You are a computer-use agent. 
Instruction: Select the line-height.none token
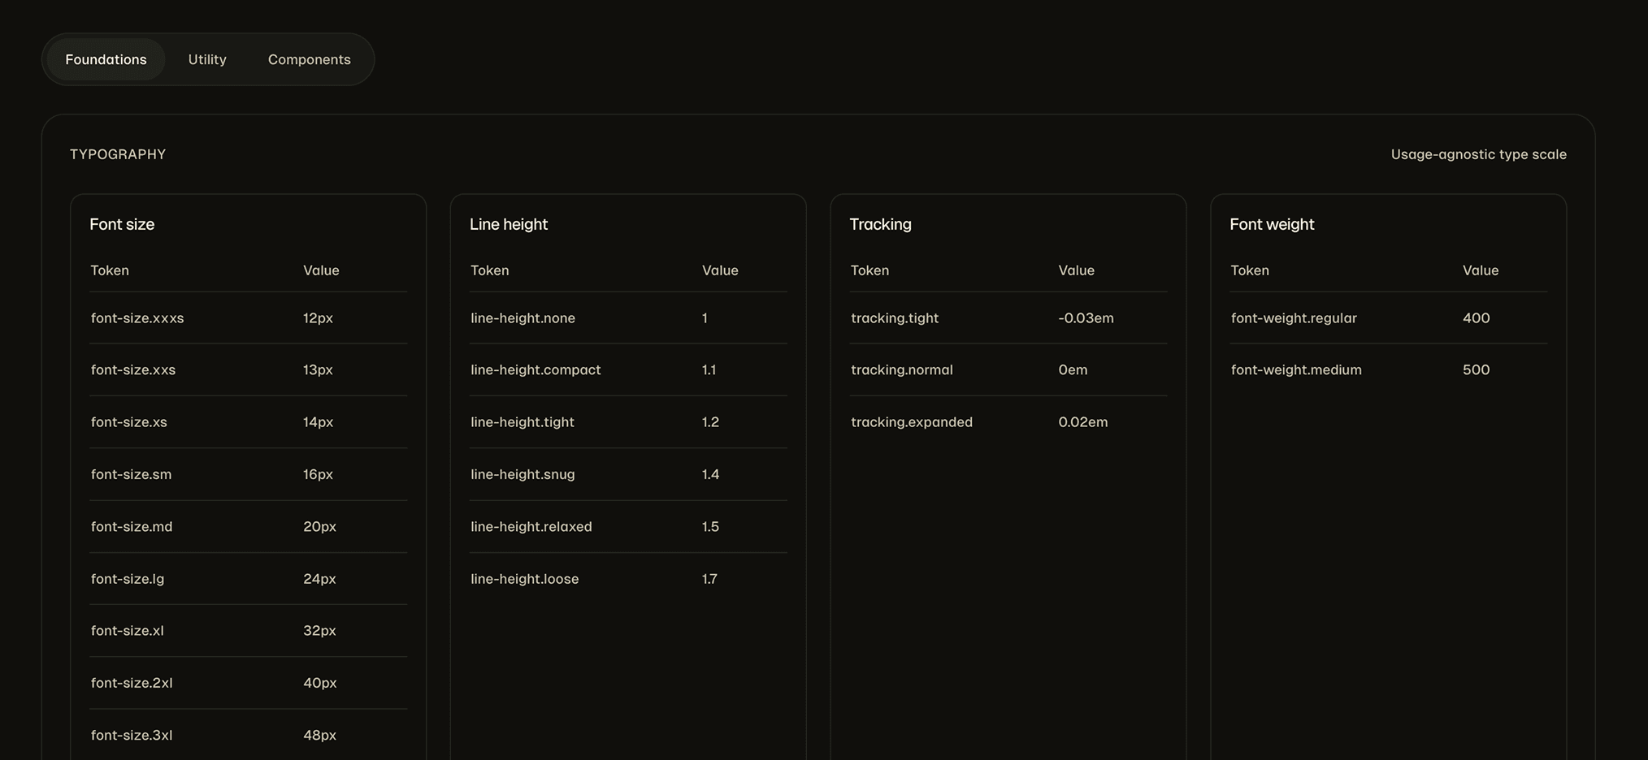coord(523,318)
